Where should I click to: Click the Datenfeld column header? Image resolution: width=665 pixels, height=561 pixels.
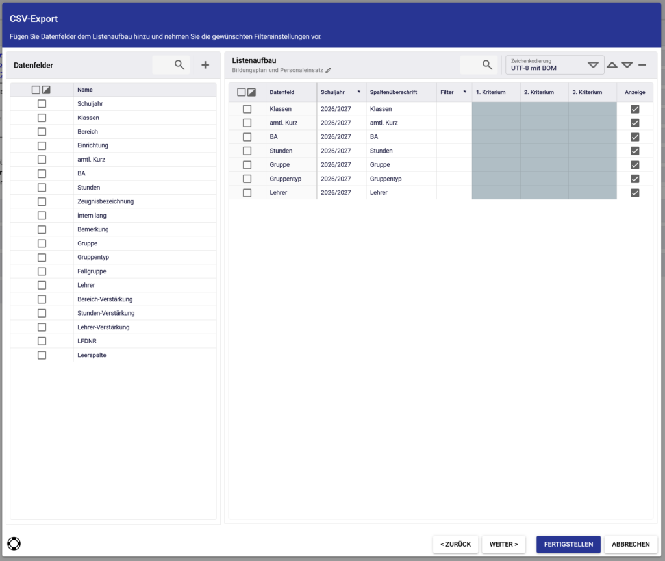(x=291, y=92)
